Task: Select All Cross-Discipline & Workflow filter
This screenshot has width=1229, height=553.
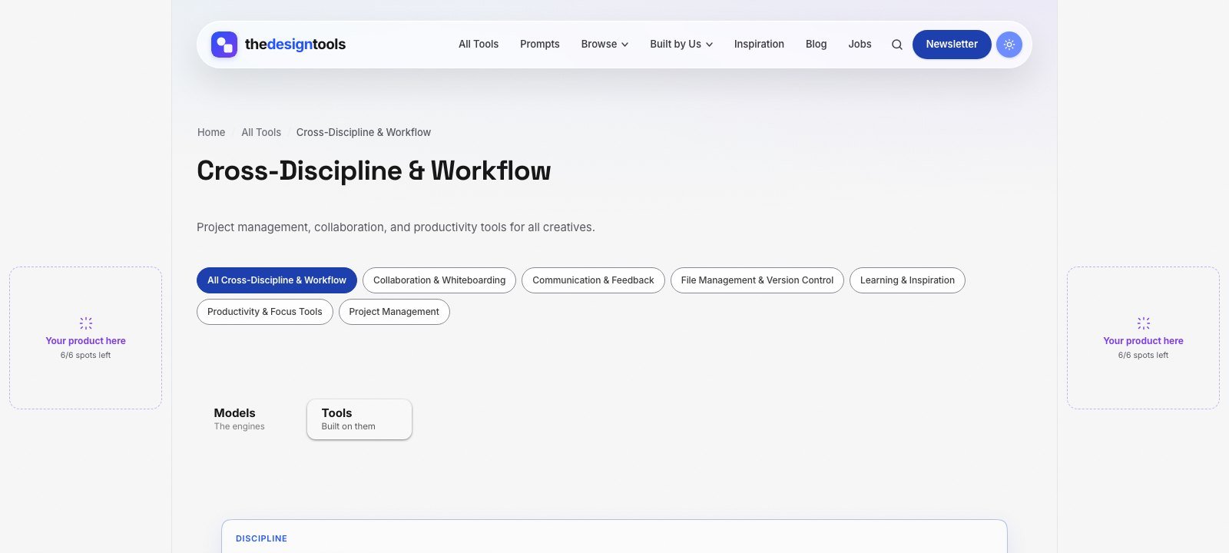Action: coord(277,280)
